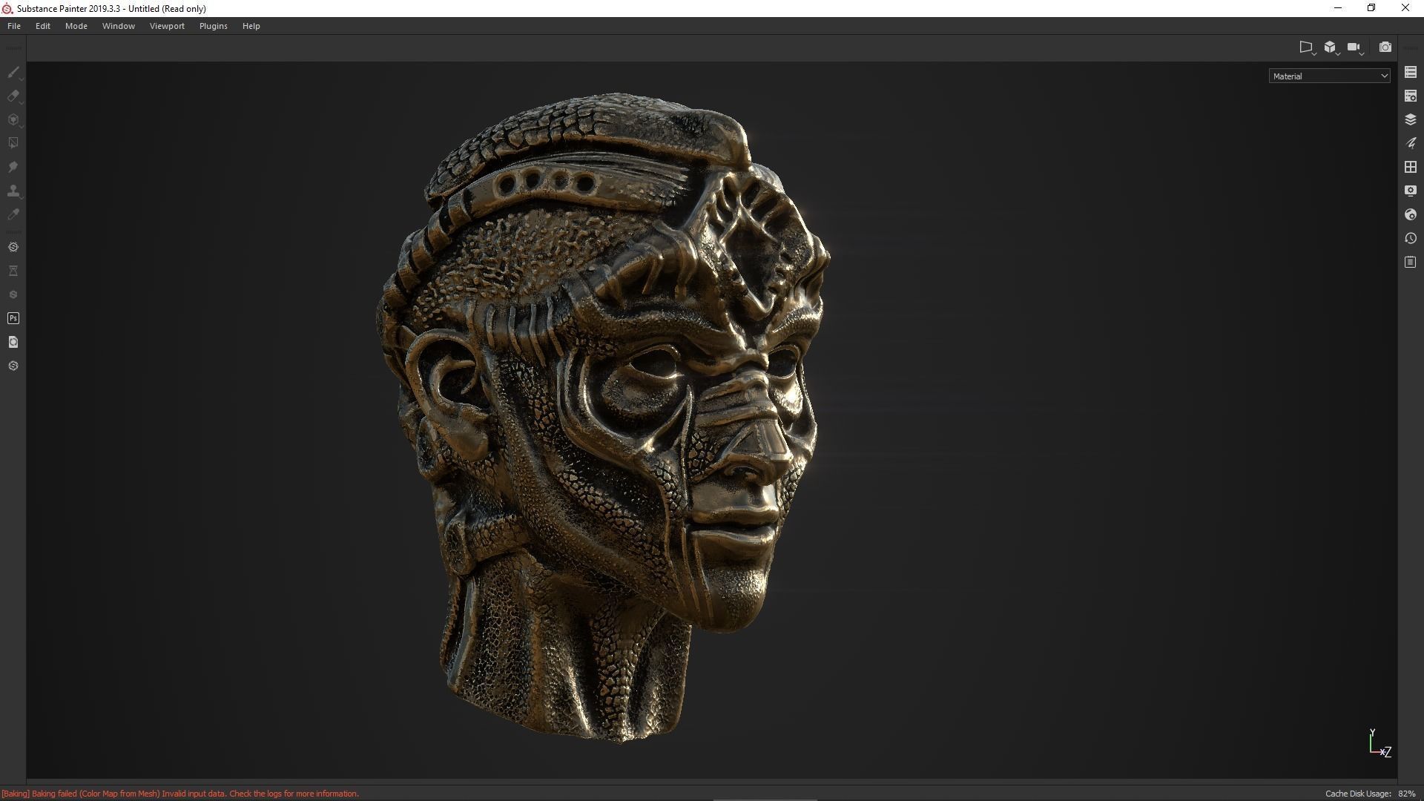Image resolution: width=1424 pixels, height=801 pixels.
Task: Open the Material channel display dropdown
Action: 1330,76
